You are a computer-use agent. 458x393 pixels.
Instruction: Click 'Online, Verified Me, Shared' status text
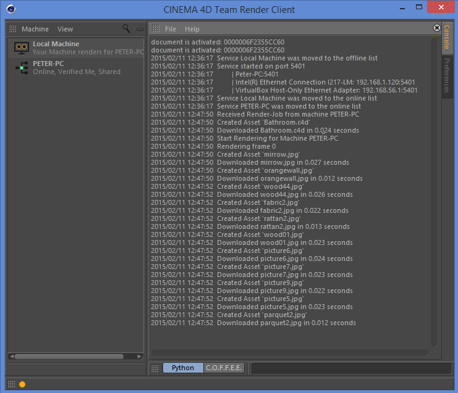coord(77,72)
